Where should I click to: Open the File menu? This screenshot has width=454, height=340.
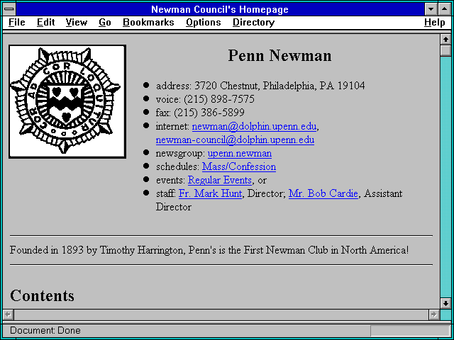point(17,23)
